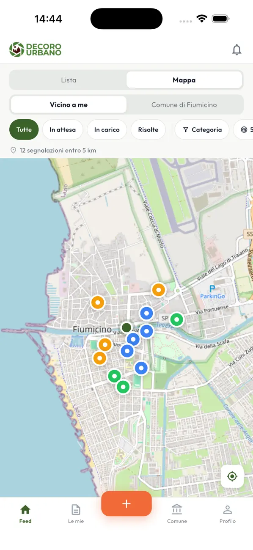The height and width of the screenshot is (550, 253).
Task: Select the green marker beside the SP label
Action: coord(177,319)
